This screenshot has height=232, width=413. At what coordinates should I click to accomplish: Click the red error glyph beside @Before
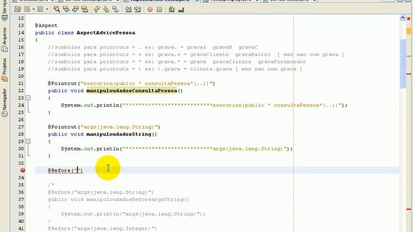[23, 170]
